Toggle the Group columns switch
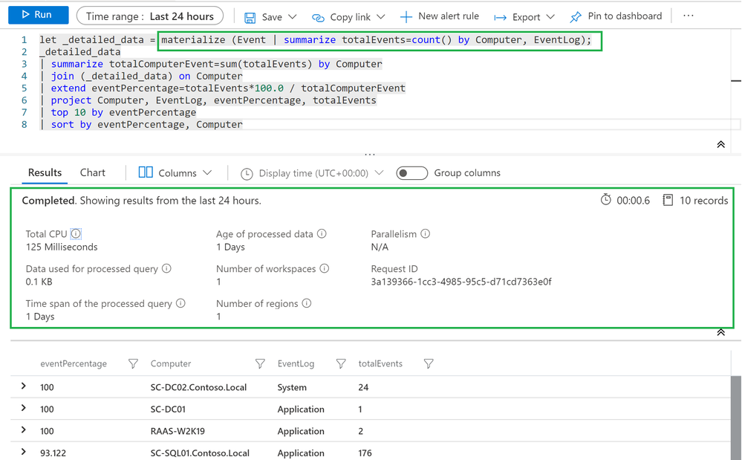 click(x=411, y=173)
